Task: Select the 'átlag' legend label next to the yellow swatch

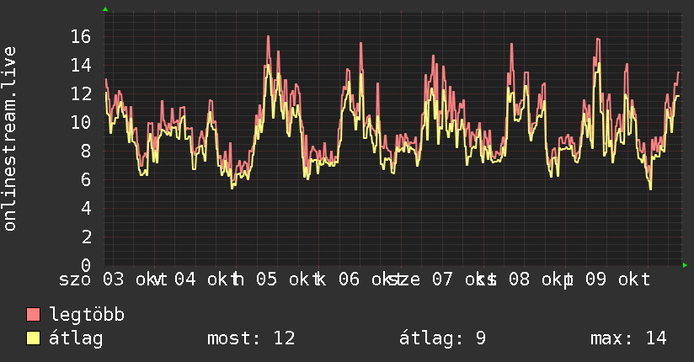Action: click(x=76, y=338)
